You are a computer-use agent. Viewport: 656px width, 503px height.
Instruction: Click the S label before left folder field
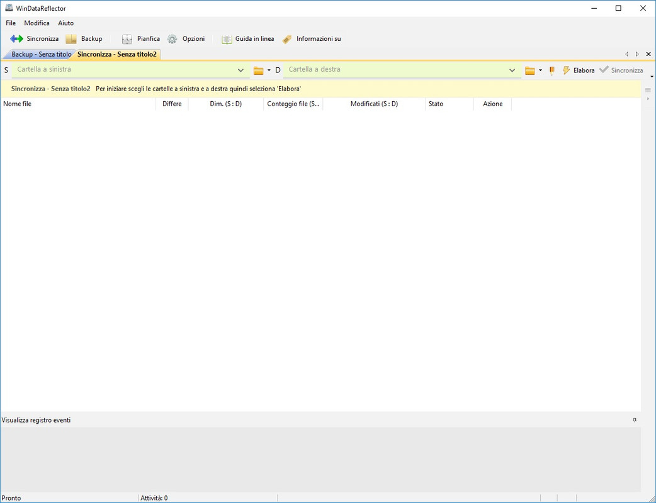click(6, 70)
